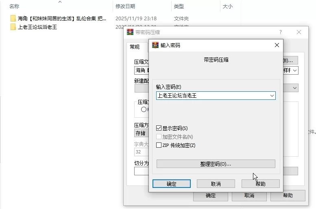Sort by the 修改日期 column header
The image size is (316, 209).
(x=125, y=6)
